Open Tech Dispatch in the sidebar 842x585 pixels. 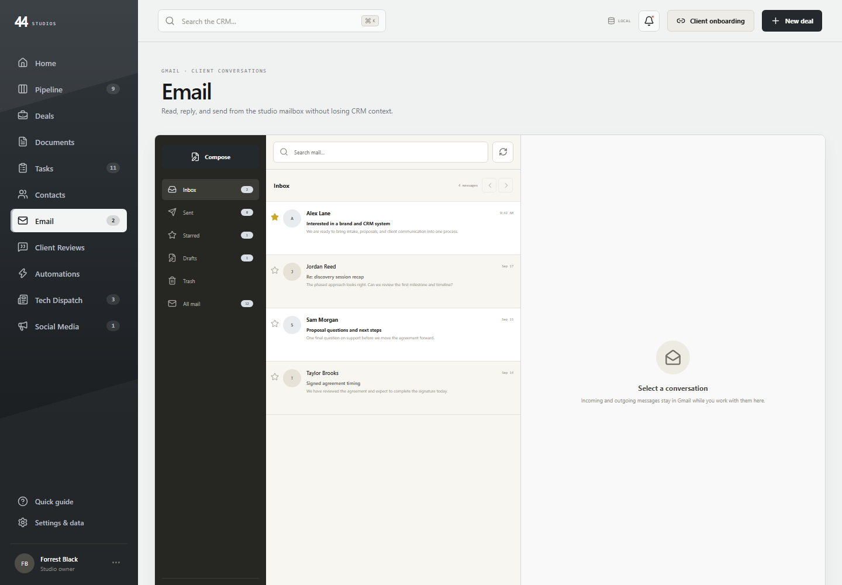pos(69,300)
